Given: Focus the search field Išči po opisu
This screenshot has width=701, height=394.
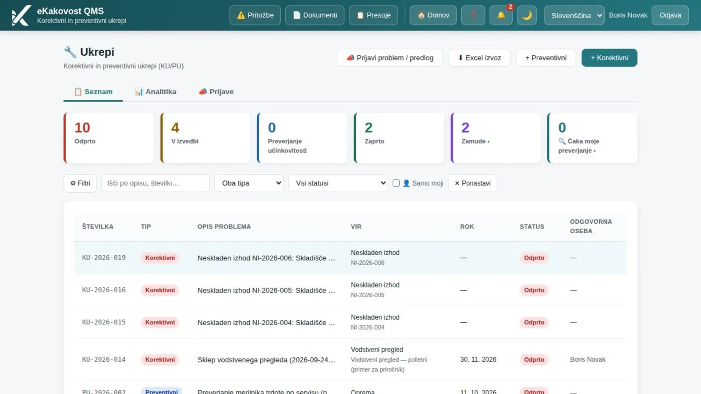Looking at the screenshot, I should click(x=155, y=183).
